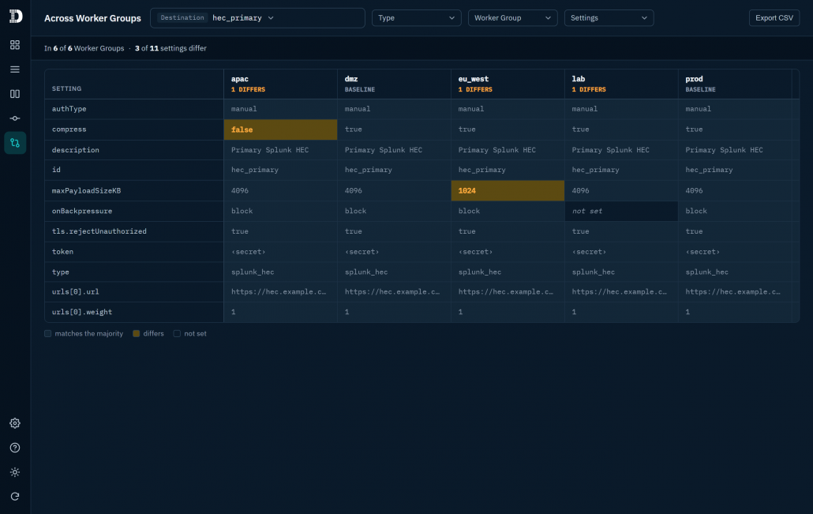This screenshot has width=813, height=514.
Task: Click the 'BASELINE' label under dmz
Action: (x=360, y=90)
